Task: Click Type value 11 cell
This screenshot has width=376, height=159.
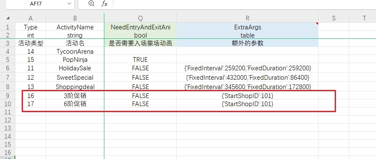Action: point(31,68)
